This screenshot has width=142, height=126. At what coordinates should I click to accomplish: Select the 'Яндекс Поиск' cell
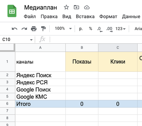(x=40, y=75)
